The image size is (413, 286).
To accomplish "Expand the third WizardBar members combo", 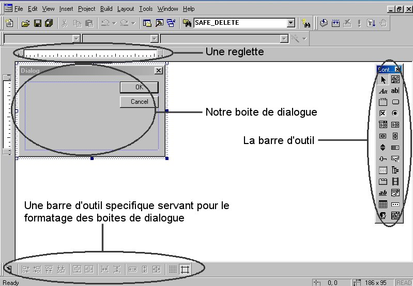I will point(284,39).
